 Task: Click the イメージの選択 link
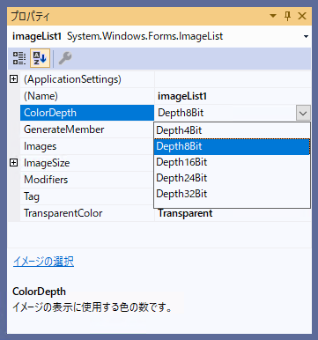[43, 262]
